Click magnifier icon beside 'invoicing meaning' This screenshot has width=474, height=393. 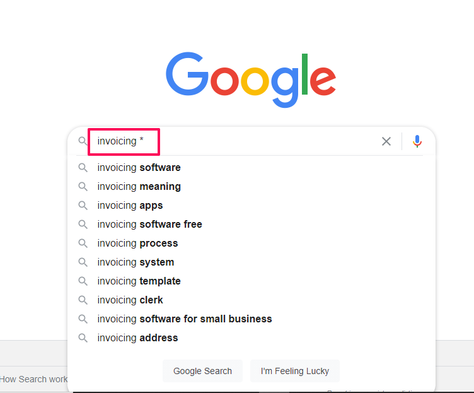coord(83,187)
